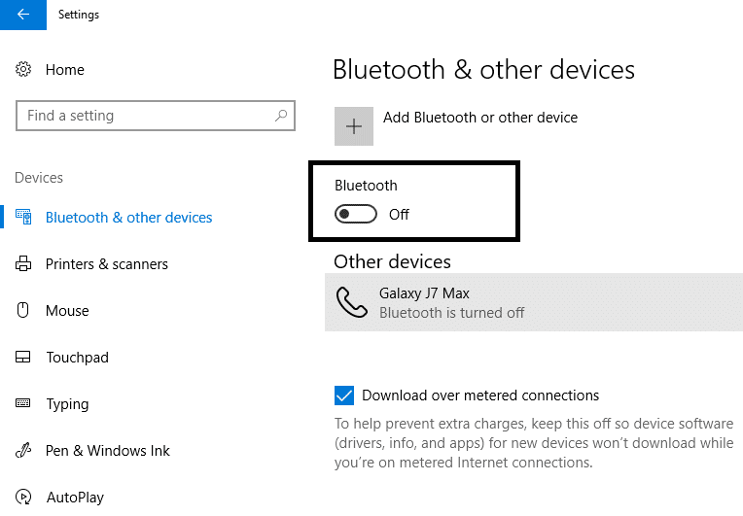Click Add Bluetooth or other device

pyautogui.click(x=479, y=118)
